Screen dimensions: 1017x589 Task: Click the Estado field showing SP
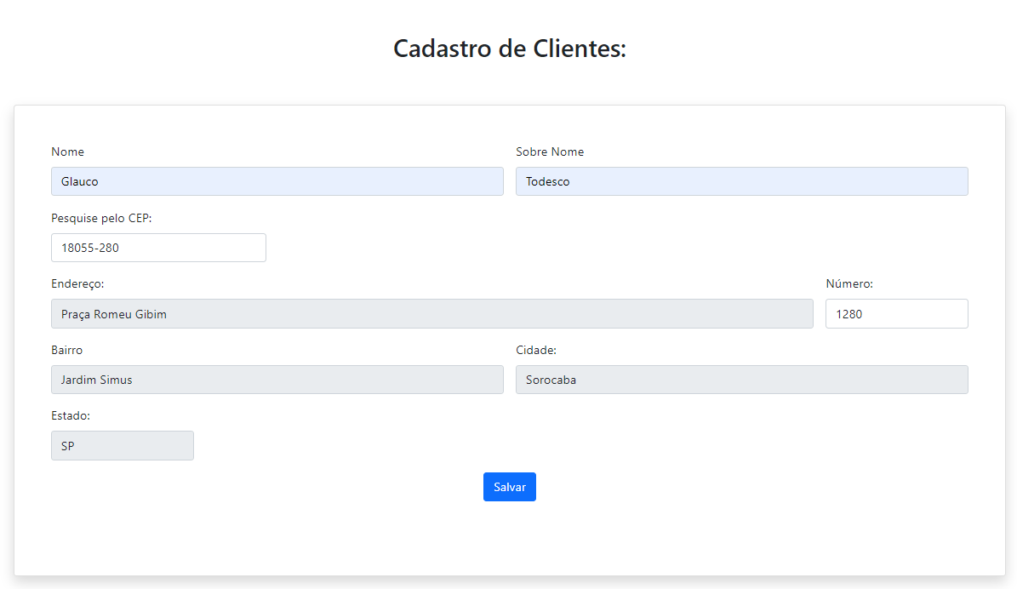(x=122, y=446)
